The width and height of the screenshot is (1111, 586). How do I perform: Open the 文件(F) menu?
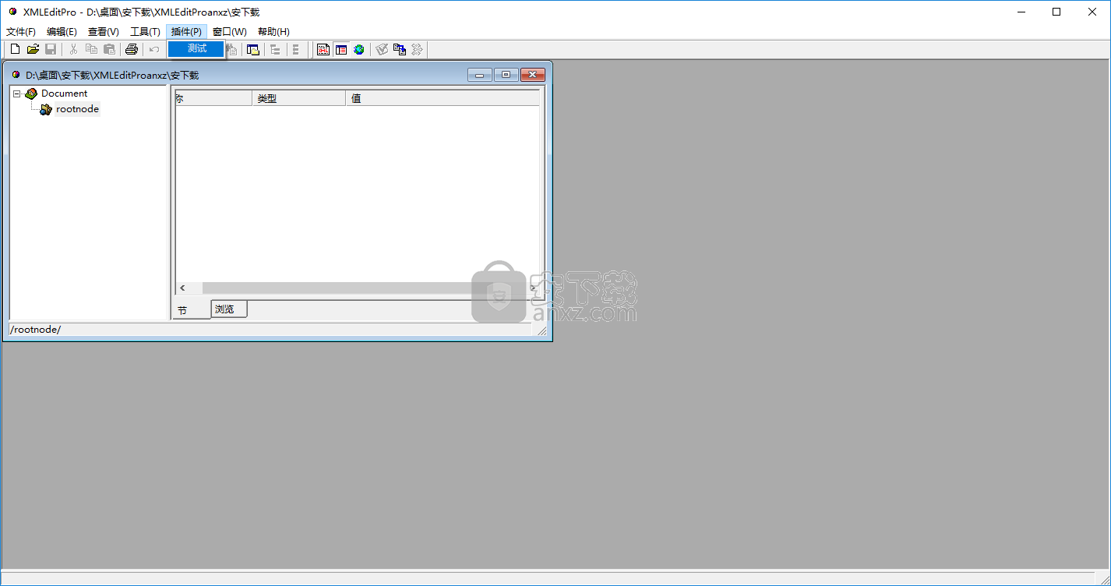(x=21, y=32)
